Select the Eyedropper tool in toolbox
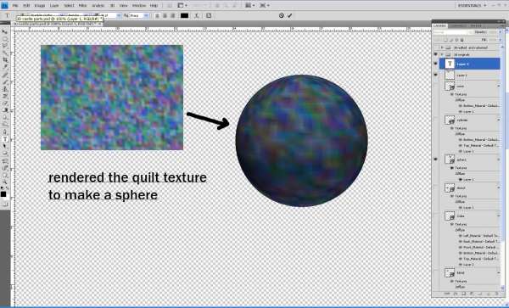The width and height of the screenshot is (509, 308). (x=5, y=67)
